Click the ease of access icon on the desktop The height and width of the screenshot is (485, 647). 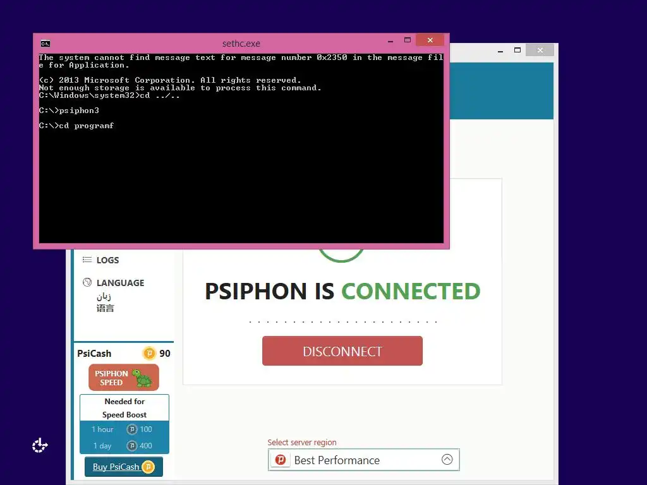[x=40, y=445]
